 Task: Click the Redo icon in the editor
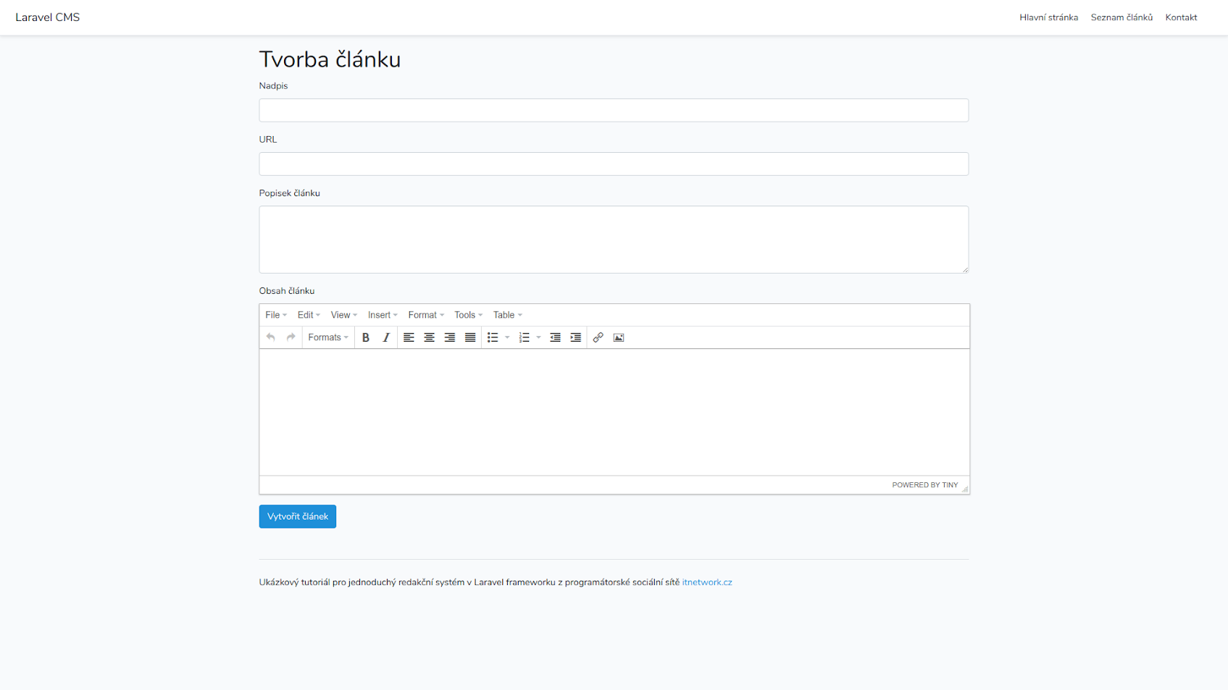point(290,337)
